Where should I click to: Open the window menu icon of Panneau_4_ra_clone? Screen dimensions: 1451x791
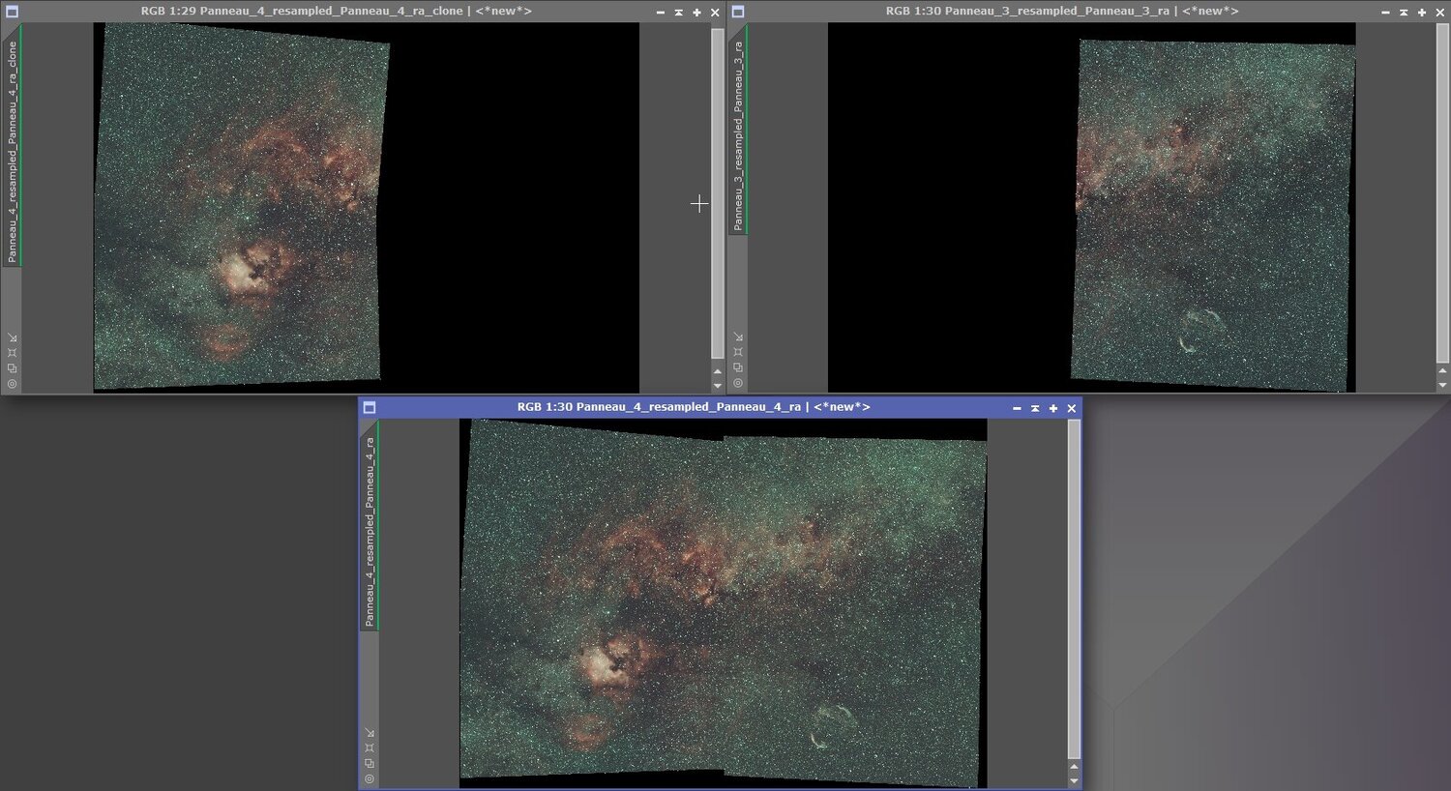pyautogui.click(x=13, y=12)
